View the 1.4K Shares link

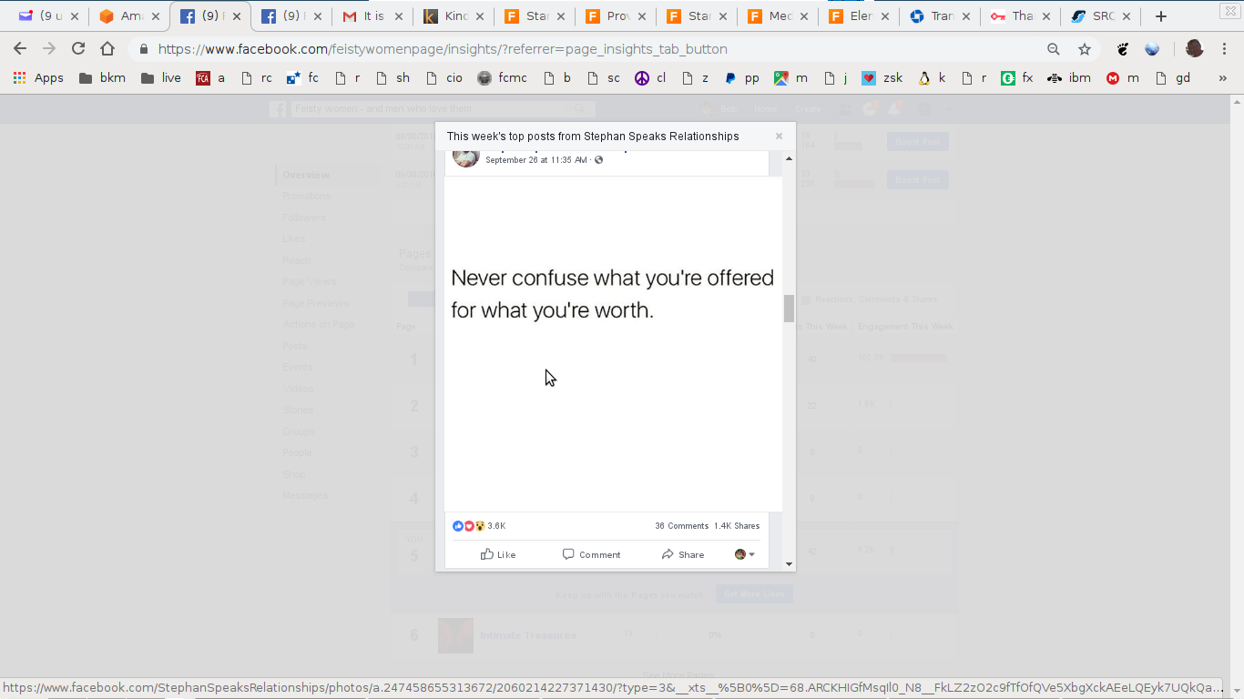(737, 526)
